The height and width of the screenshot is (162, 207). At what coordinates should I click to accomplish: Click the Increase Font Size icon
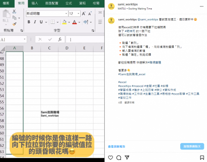(84, 13)
